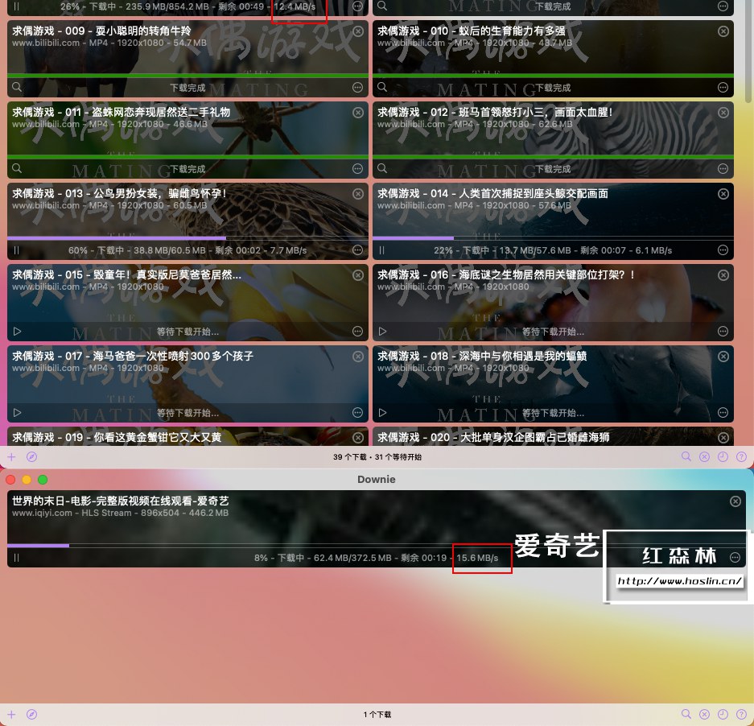754x726 pixels.
Task: Open the action menu for item 018
Action: [723, 412]
